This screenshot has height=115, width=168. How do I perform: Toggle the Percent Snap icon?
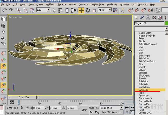144,10
